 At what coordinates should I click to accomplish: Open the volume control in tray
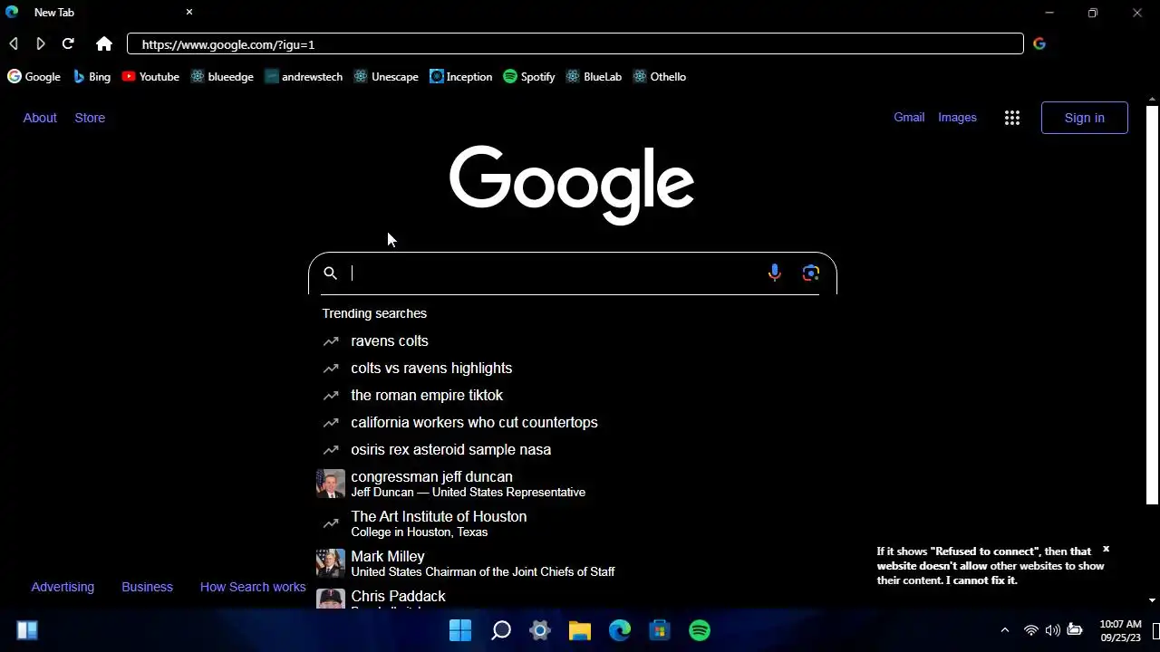click(x=1052, y=630)
